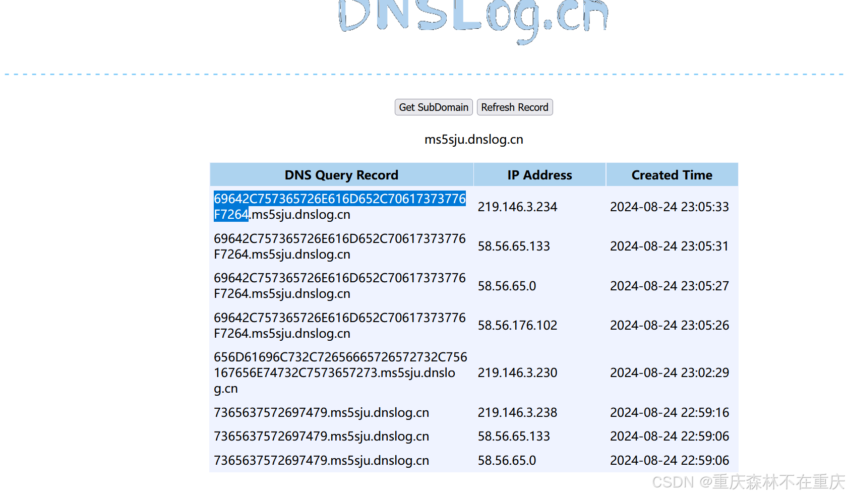Click the DNS Query Record column header
Image resolution: width=847 pixels, height=497 pixels.
click(x=341, y=175)
